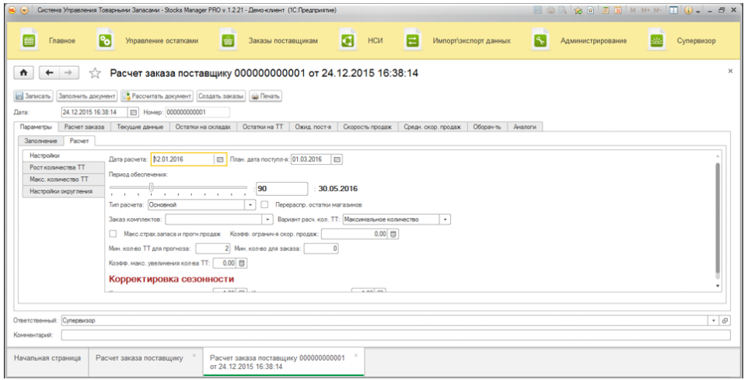Screen dimensions: 744x380
Task: Switch to the Расчет заказа tab
Action: click(x=85, y=127)
